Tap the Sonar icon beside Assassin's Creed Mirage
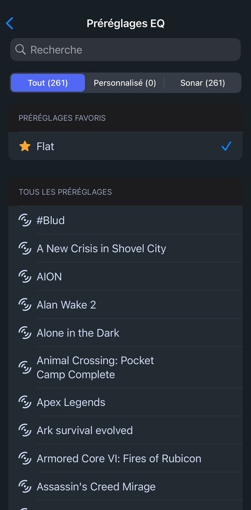 (x=25, y=487)
